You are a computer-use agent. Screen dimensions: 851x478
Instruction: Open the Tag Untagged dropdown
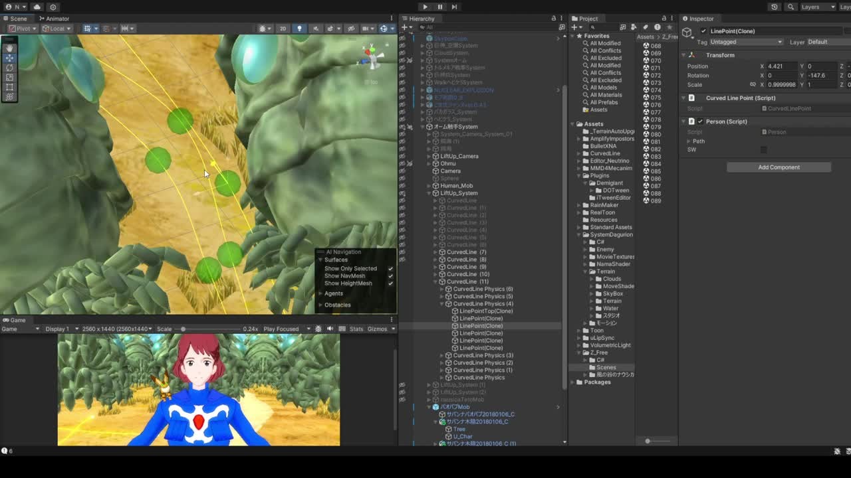pos(746,42)
